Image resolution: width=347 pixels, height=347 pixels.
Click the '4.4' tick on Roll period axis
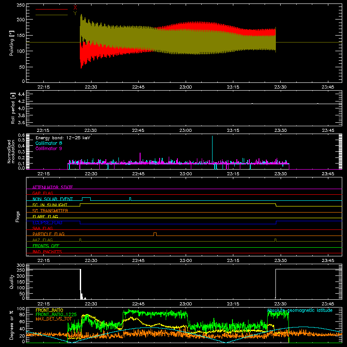point(21,94)
